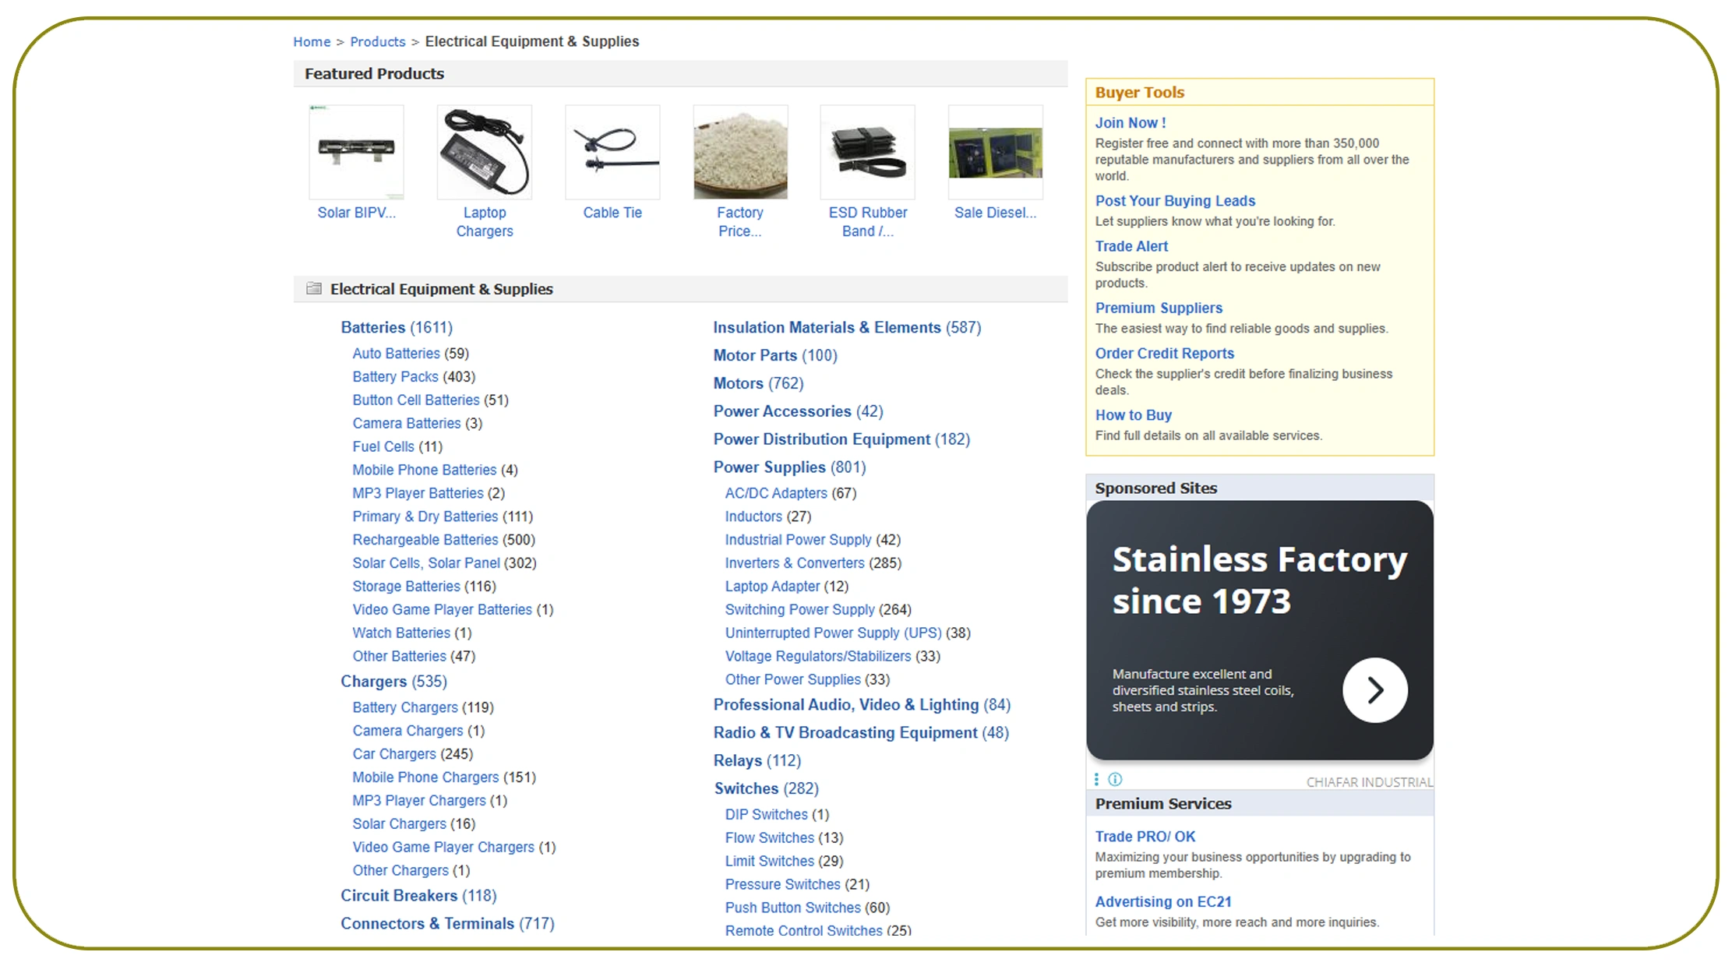Click the folder icon beside Electrical Equipment heading
1732x966 pixels.
(x=314, y=289)
